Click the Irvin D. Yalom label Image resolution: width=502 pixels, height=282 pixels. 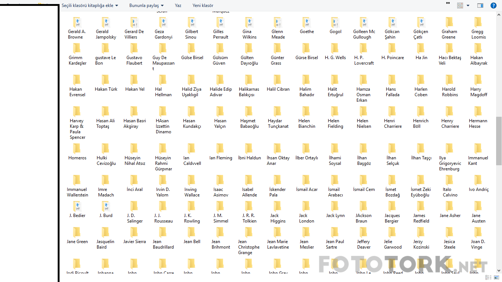pos(163,192)
